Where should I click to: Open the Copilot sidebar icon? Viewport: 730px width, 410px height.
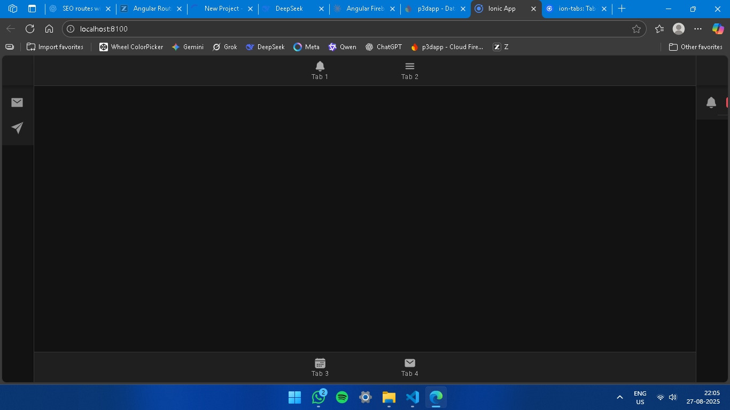point(718,29)
